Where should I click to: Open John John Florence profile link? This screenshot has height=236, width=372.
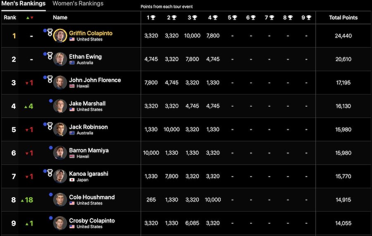click(95, 80)
